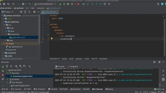The height and width of the screenshot is (93, 166).
Task: Click the IDE update blue arrow icon
Action: point(162,4)
